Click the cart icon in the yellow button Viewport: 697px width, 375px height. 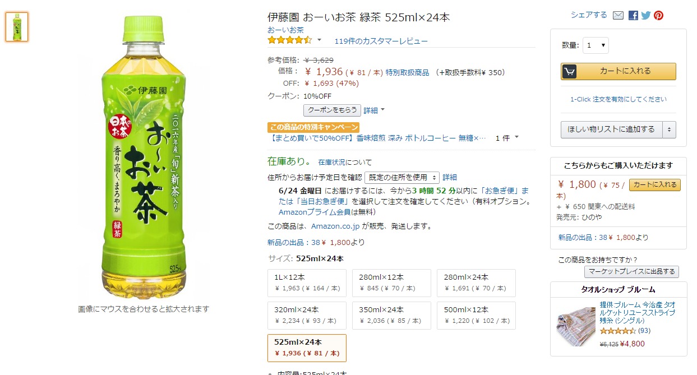pos(569,71)
